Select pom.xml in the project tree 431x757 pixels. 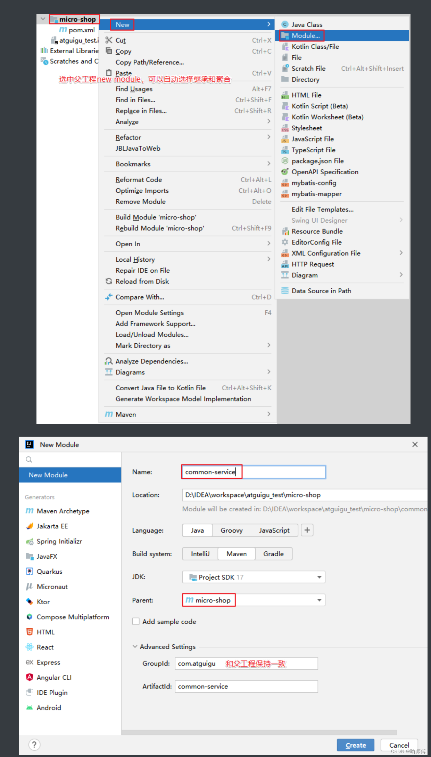tap(77, 30)
